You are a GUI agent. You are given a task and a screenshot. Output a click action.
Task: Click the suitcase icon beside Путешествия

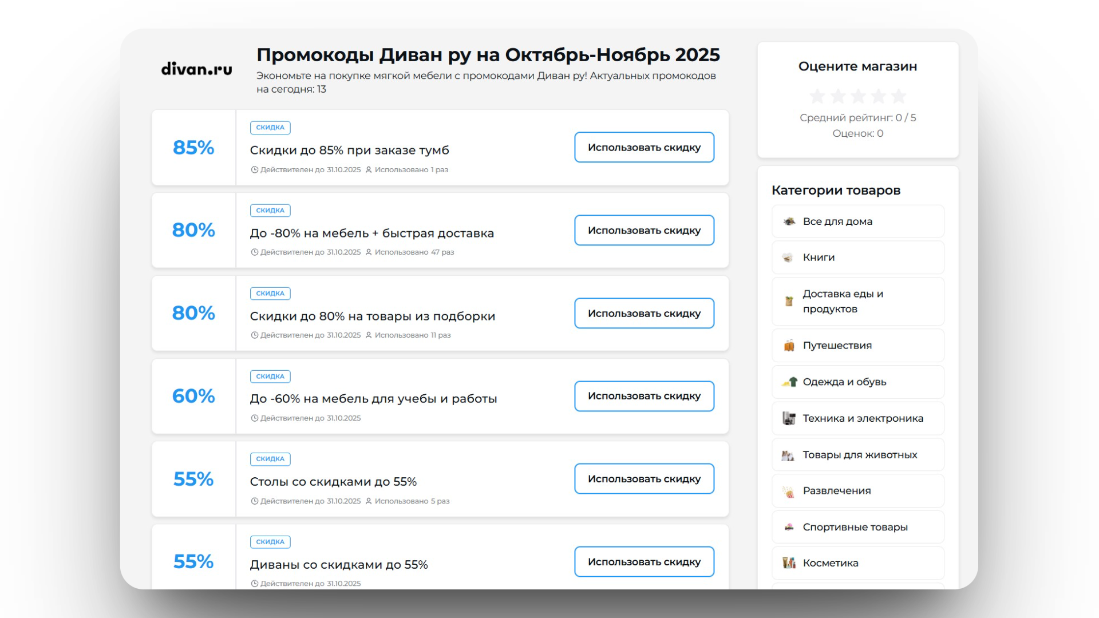[x=789, y=346]
